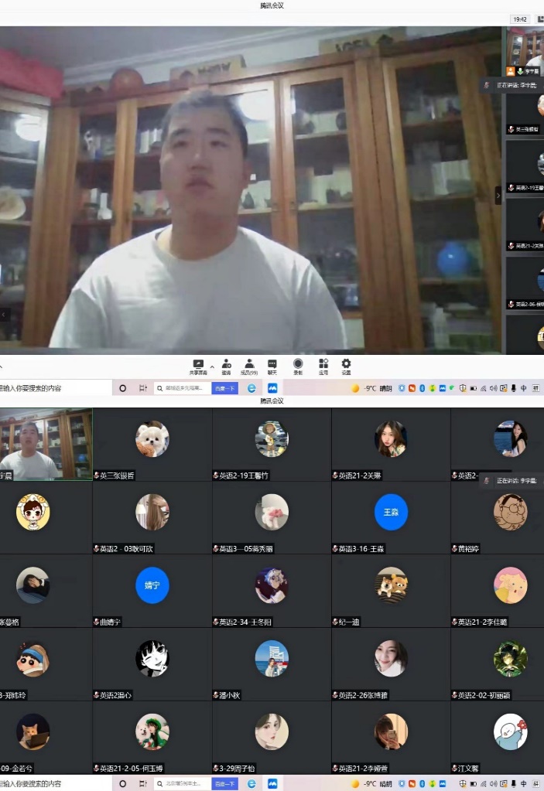544x791 pixels.
Task: Open the 设置 settings gear icon
Action: coord(346,363)
